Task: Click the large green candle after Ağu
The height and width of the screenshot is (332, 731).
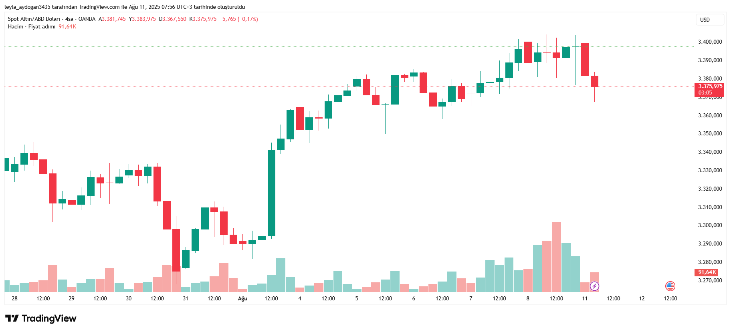Action: pos(271,193)
